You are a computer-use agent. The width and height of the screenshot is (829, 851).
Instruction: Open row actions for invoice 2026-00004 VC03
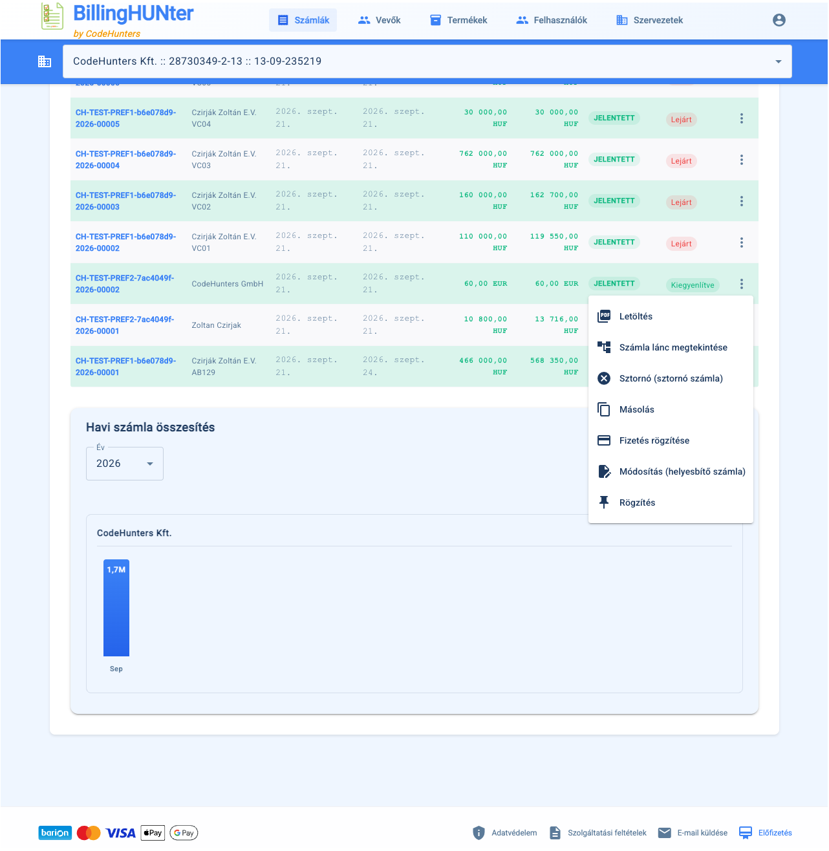[741, 160]
